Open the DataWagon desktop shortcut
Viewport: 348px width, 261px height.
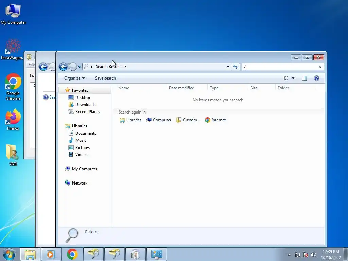tap(12, 49)
